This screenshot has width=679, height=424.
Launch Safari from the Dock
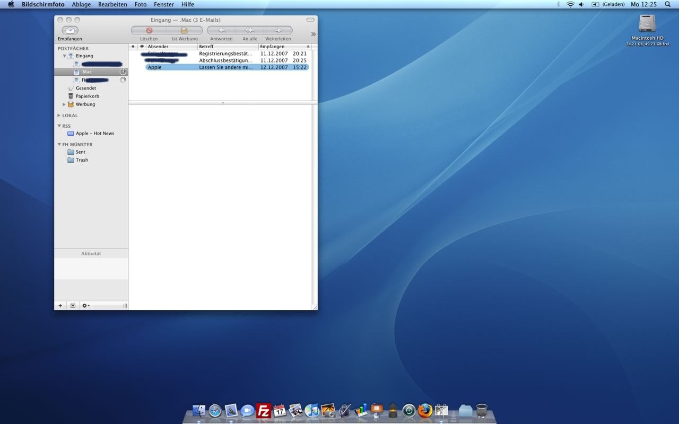pyautogui.click(x=215, y=410)
